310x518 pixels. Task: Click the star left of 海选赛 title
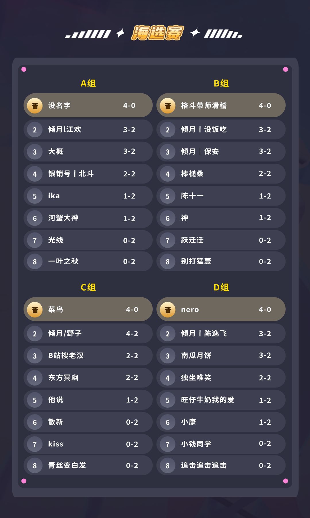coord(120,33)
